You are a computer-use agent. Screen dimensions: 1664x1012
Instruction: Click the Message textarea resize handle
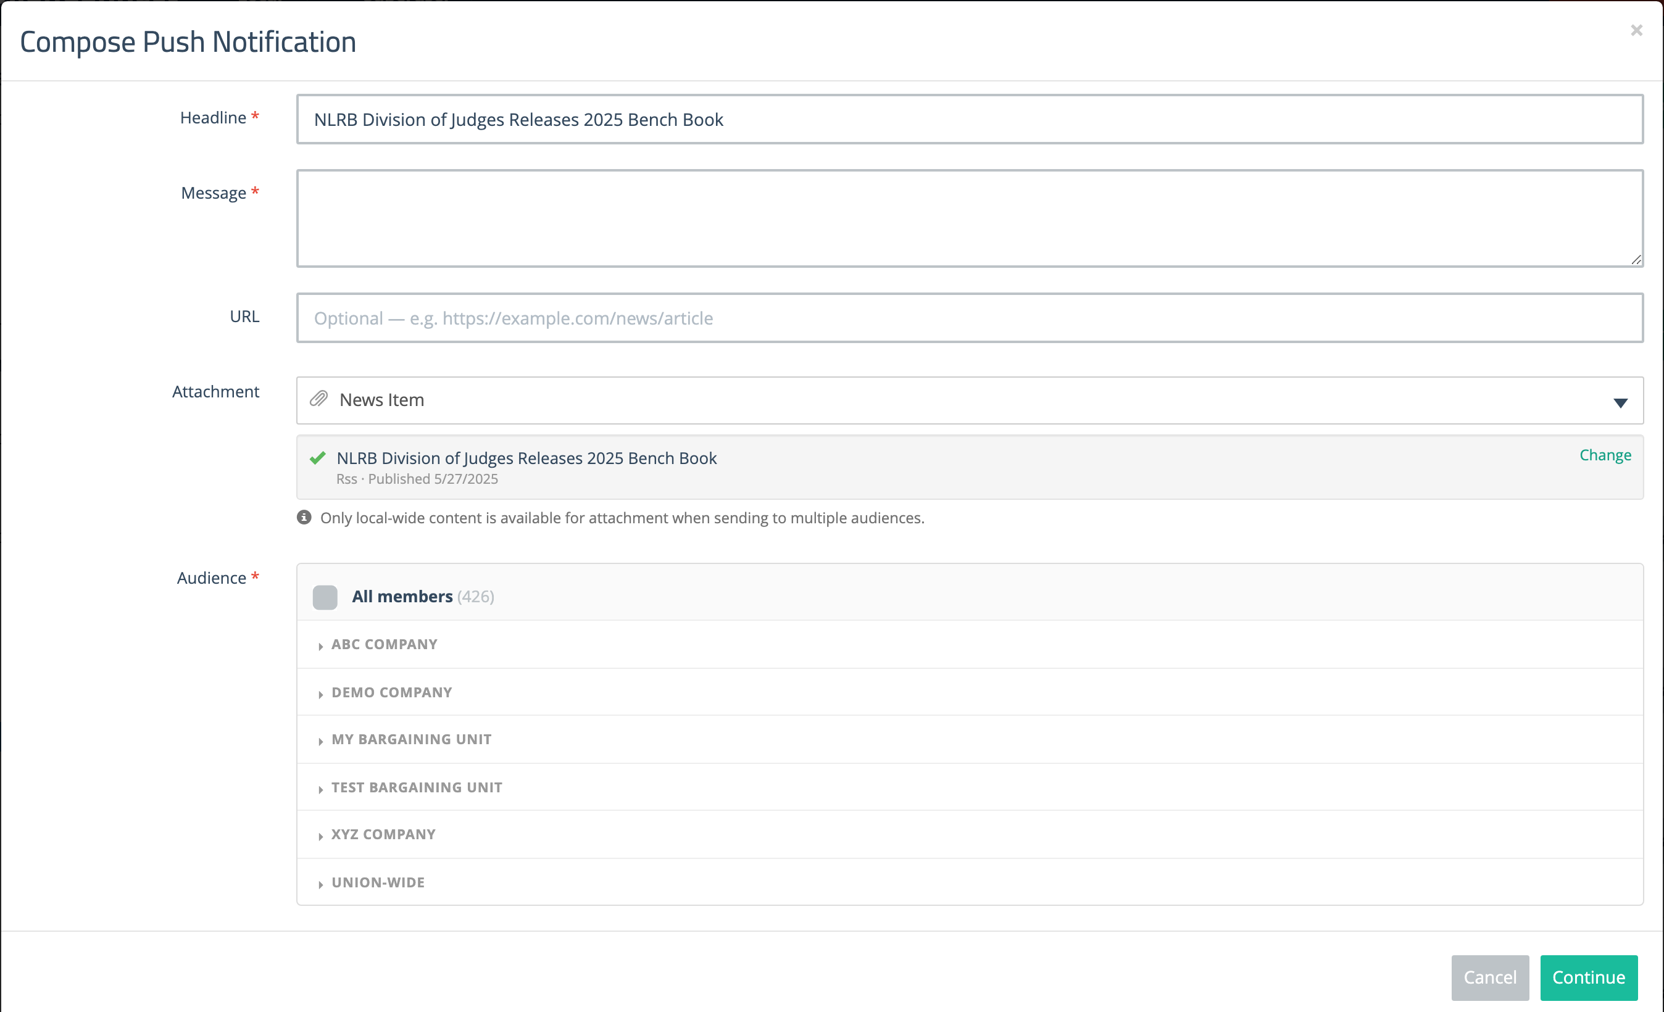coord(1636,260)
